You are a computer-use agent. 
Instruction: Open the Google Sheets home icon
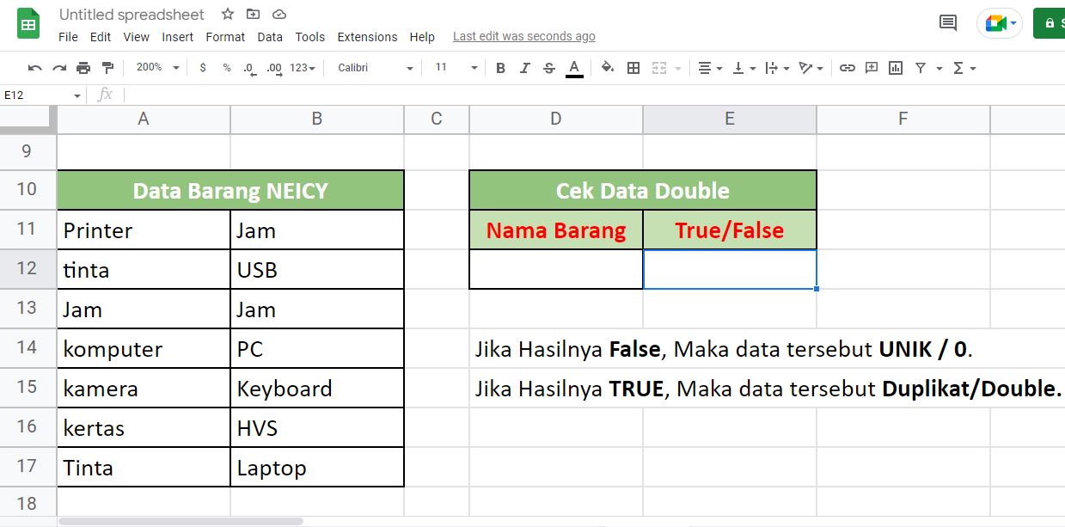[28, 23]
